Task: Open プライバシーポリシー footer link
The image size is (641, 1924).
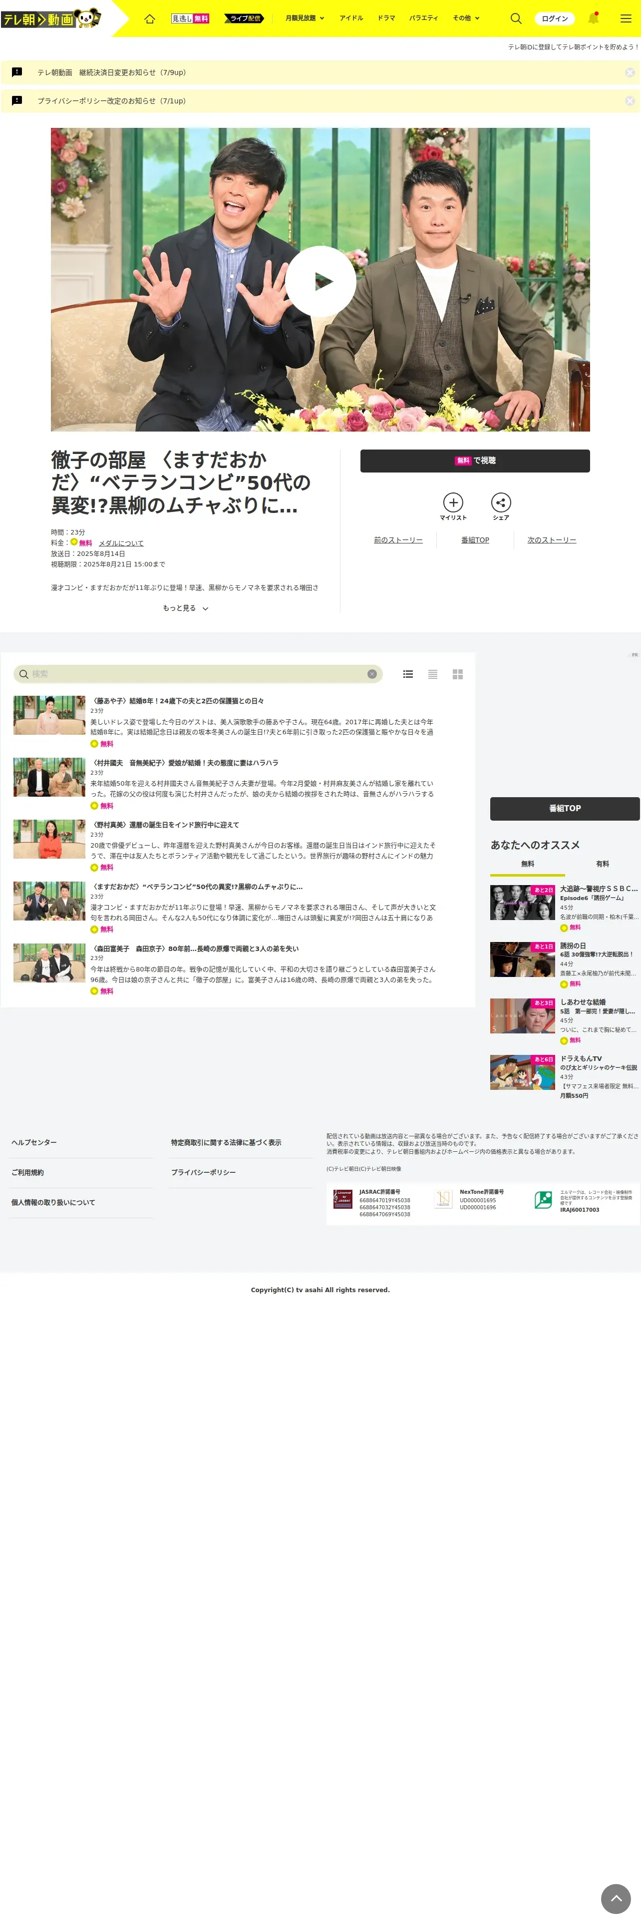Action: 203,1172
